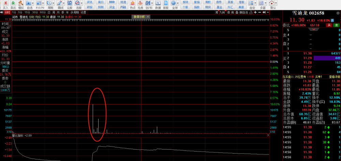
Task: Click the 资讯 news button
Action: click(89, 2)
